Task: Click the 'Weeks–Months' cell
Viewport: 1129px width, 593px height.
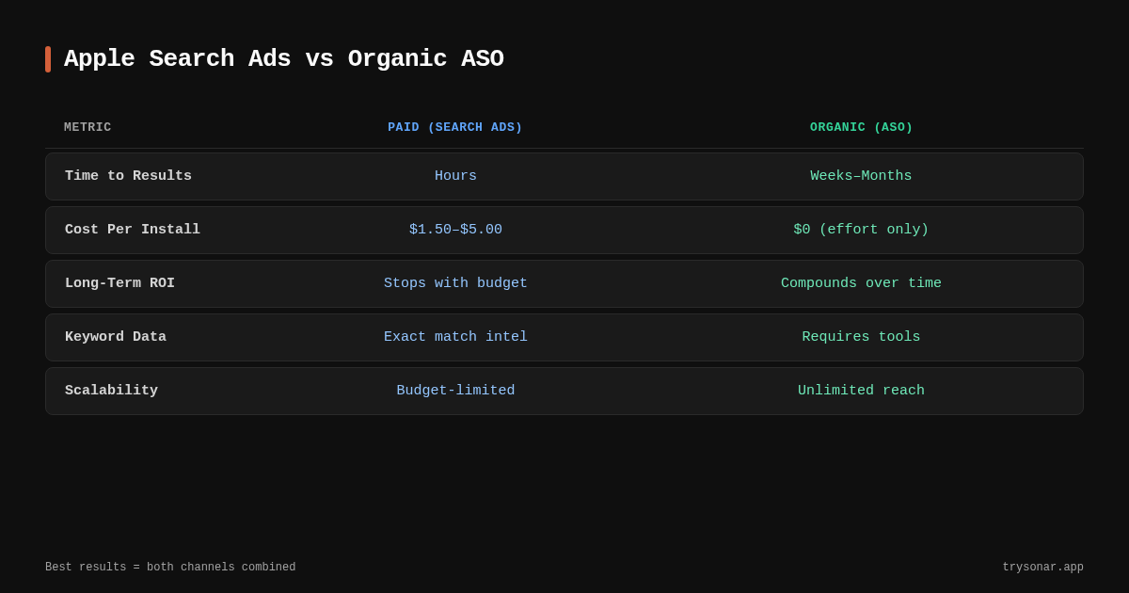Action: tap(861, 176)
